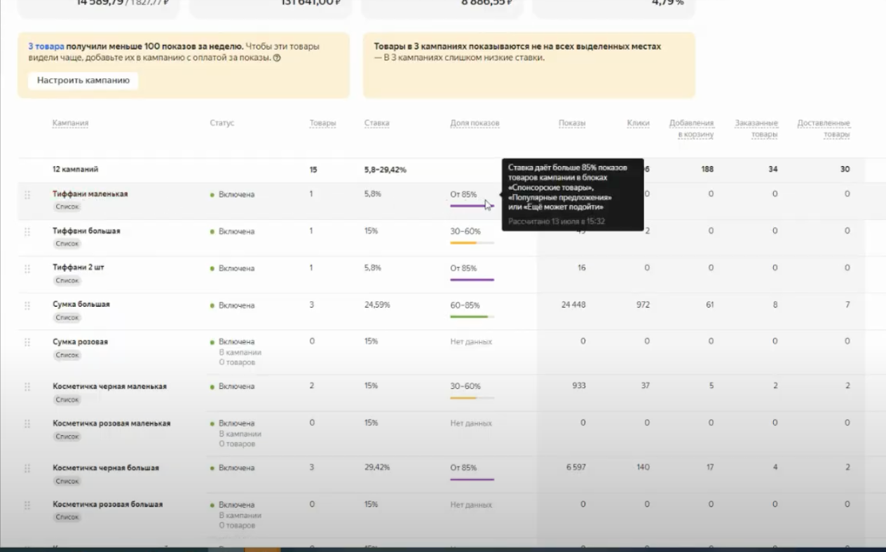Open campaign Косметичка черная маленькая
The width and height of the screenshot is (886, 552).
(109, 386)
